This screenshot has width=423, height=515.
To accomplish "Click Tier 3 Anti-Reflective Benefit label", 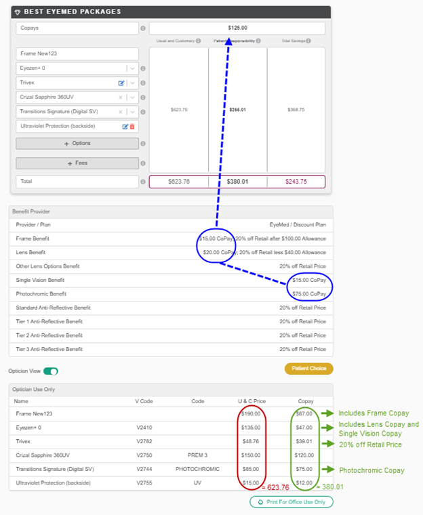I will coord(49,349).
